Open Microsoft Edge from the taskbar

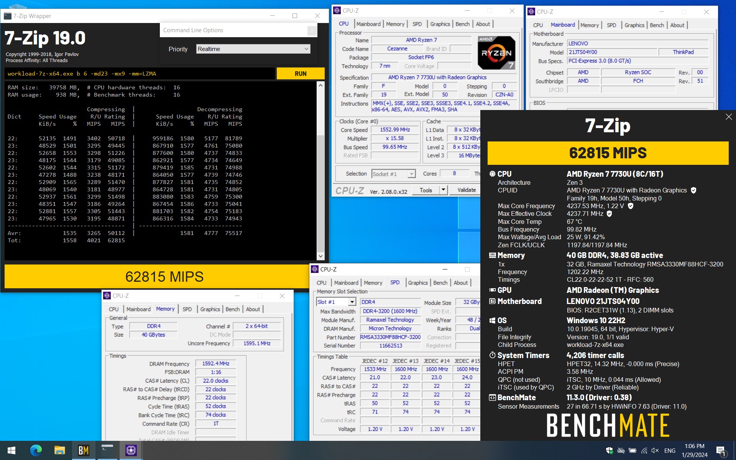[36, 450]
